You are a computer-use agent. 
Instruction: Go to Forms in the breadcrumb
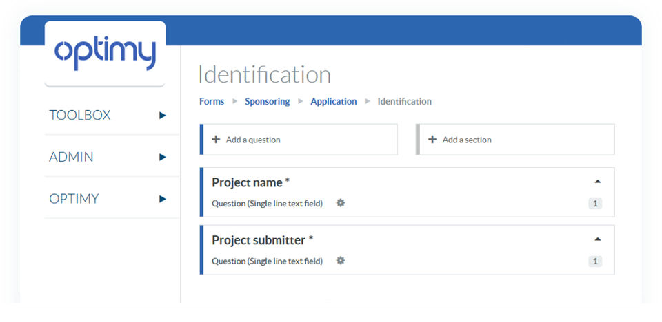pos(212,102)
